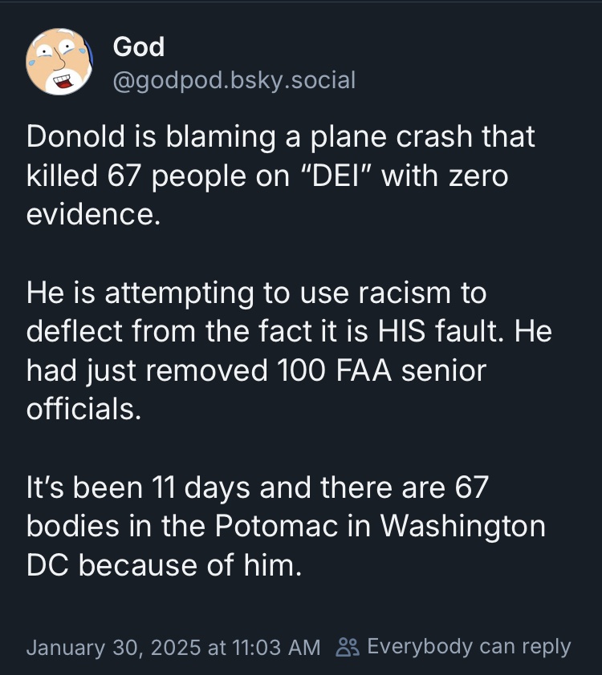The image size is (602, 675).
Task: Click the @godpod.bsky.social handle
Action: pyautogui.click(x=234, y=80)
